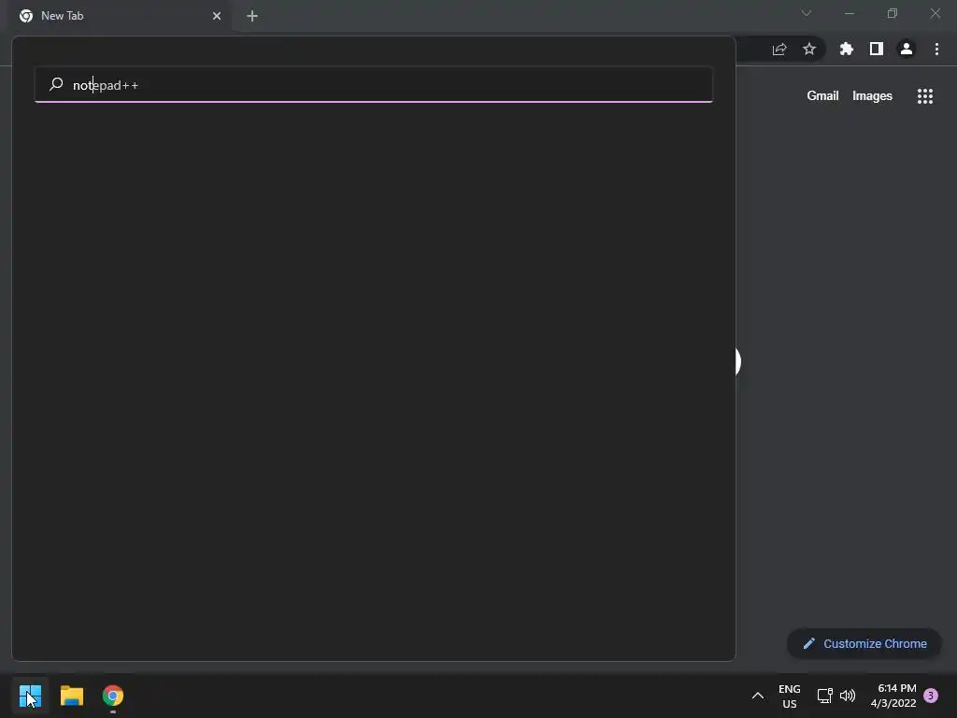Open the volume speaker tray icon
This screenshot has height=718, width=957.
pyautogui.click(x=848, y=696)
